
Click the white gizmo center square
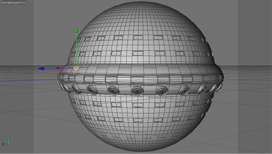[x=76, y=68]
